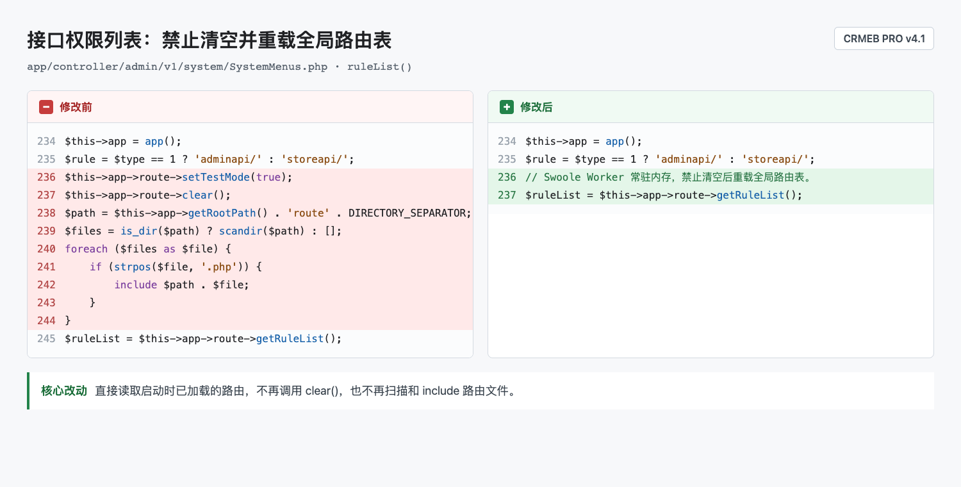Click line 245 getRuleList() in left panel
The image size is (961, 487).
(250, 338)
